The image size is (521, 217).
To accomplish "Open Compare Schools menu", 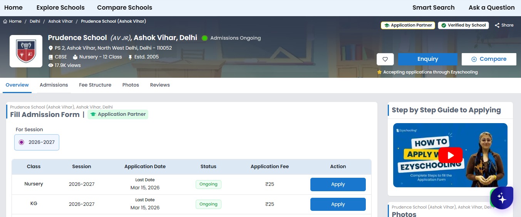I will coord(124,8).
